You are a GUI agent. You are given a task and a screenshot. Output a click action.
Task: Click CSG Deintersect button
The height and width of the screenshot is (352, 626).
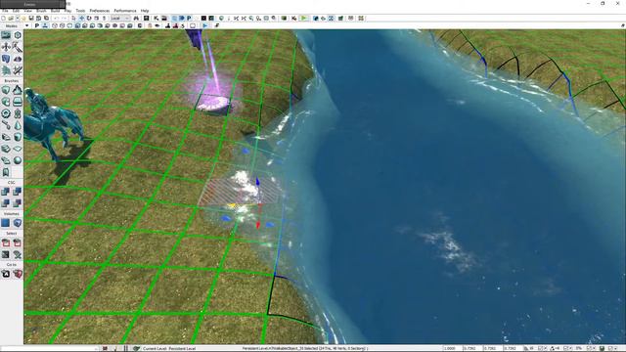[18, 203]
